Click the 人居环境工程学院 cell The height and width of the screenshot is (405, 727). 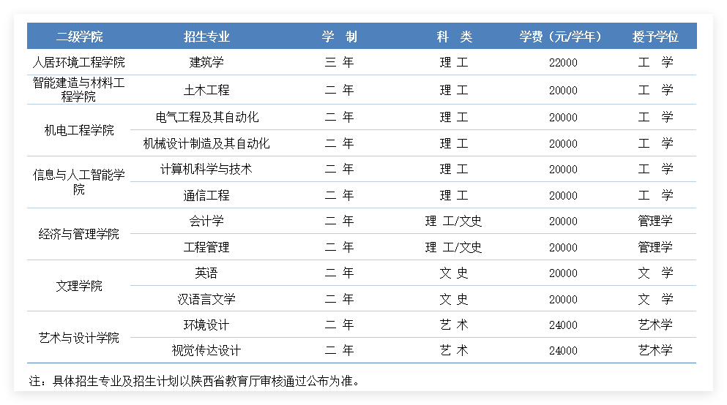pyautogui.click(x=79, y=63)
